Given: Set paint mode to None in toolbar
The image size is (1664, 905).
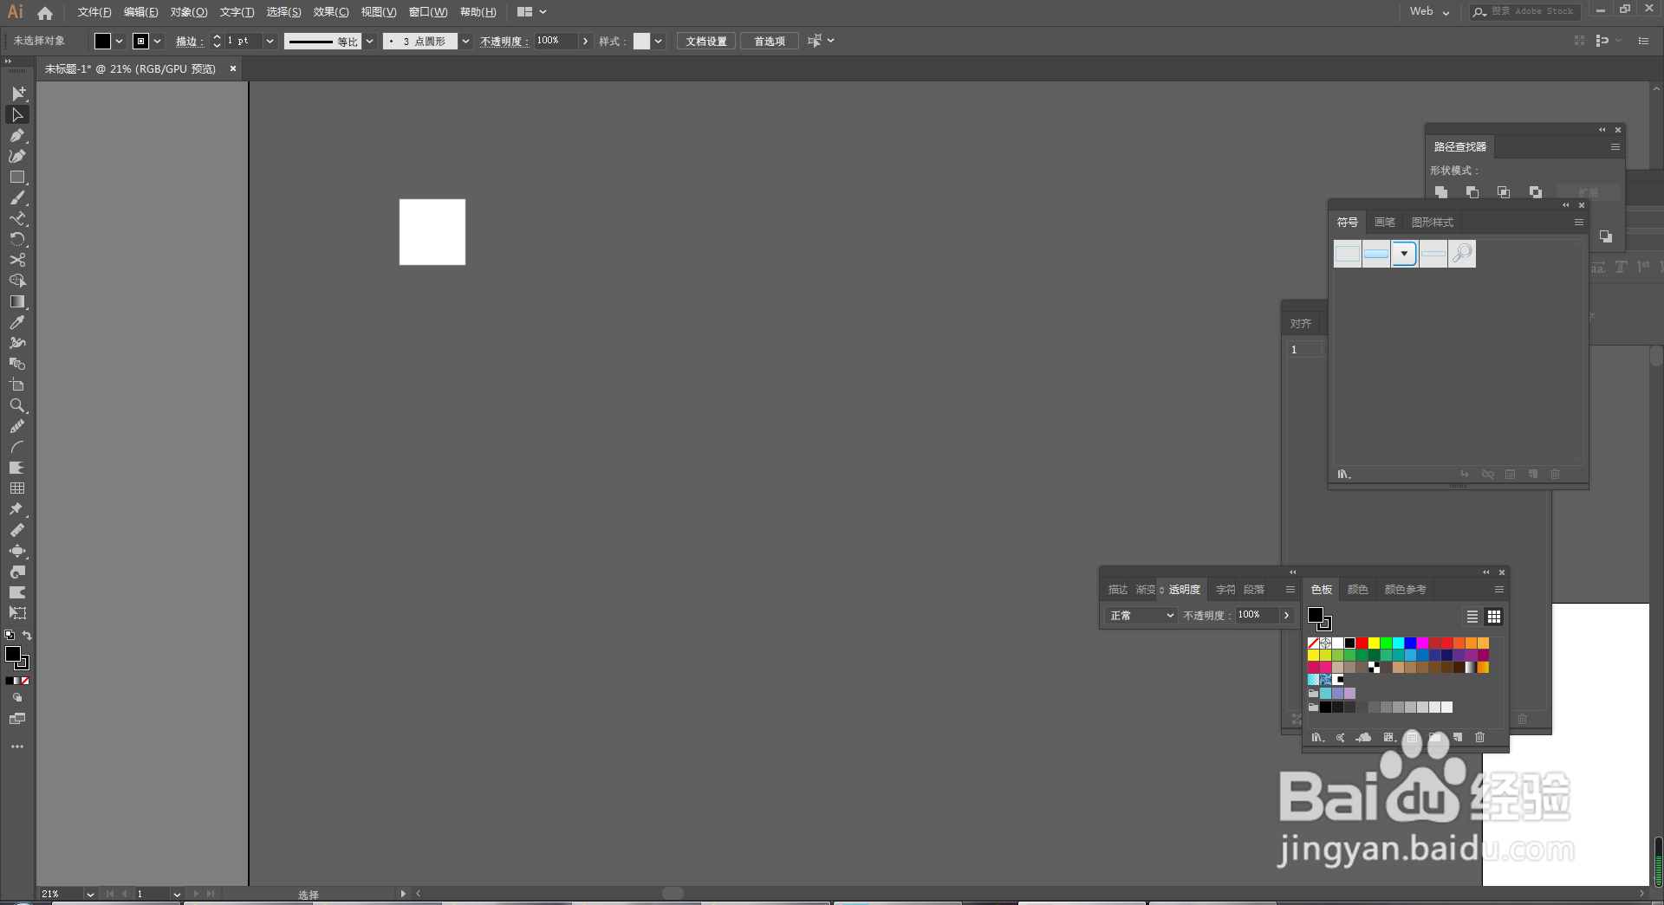Looking at the screenshot, I should [25, 681].
